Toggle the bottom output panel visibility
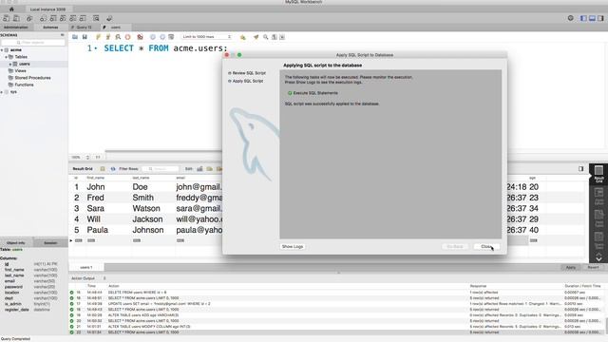 pyautogui.click(x=592, y=18)
